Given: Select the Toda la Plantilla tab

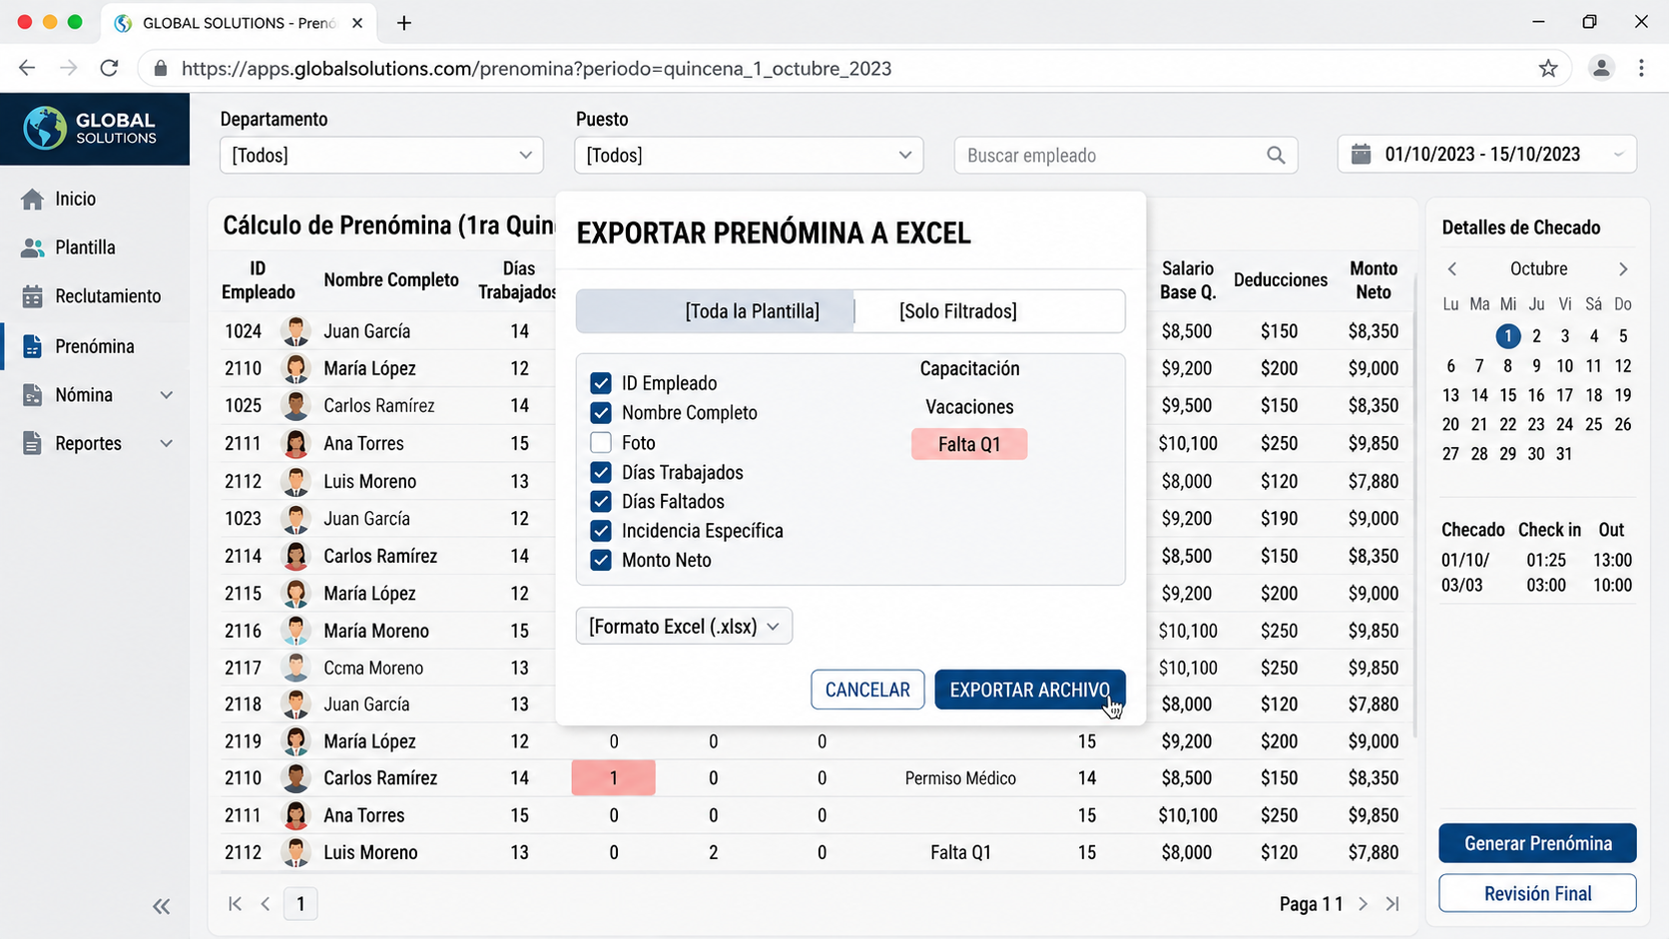Looking at the screenshot, I should tap(715, 311).
